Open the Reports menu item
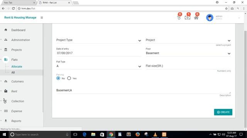This screenshot has width=247, height=138. pos(16,121)
